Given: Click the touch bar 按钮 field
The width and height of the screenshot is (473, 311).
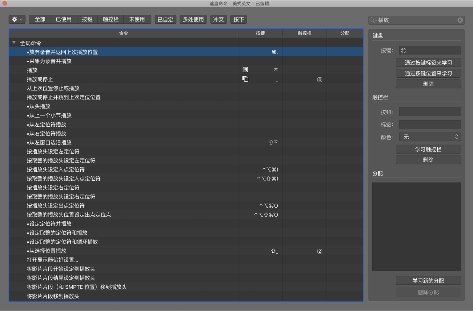Looking at the screenshot, I should (430, 112).
